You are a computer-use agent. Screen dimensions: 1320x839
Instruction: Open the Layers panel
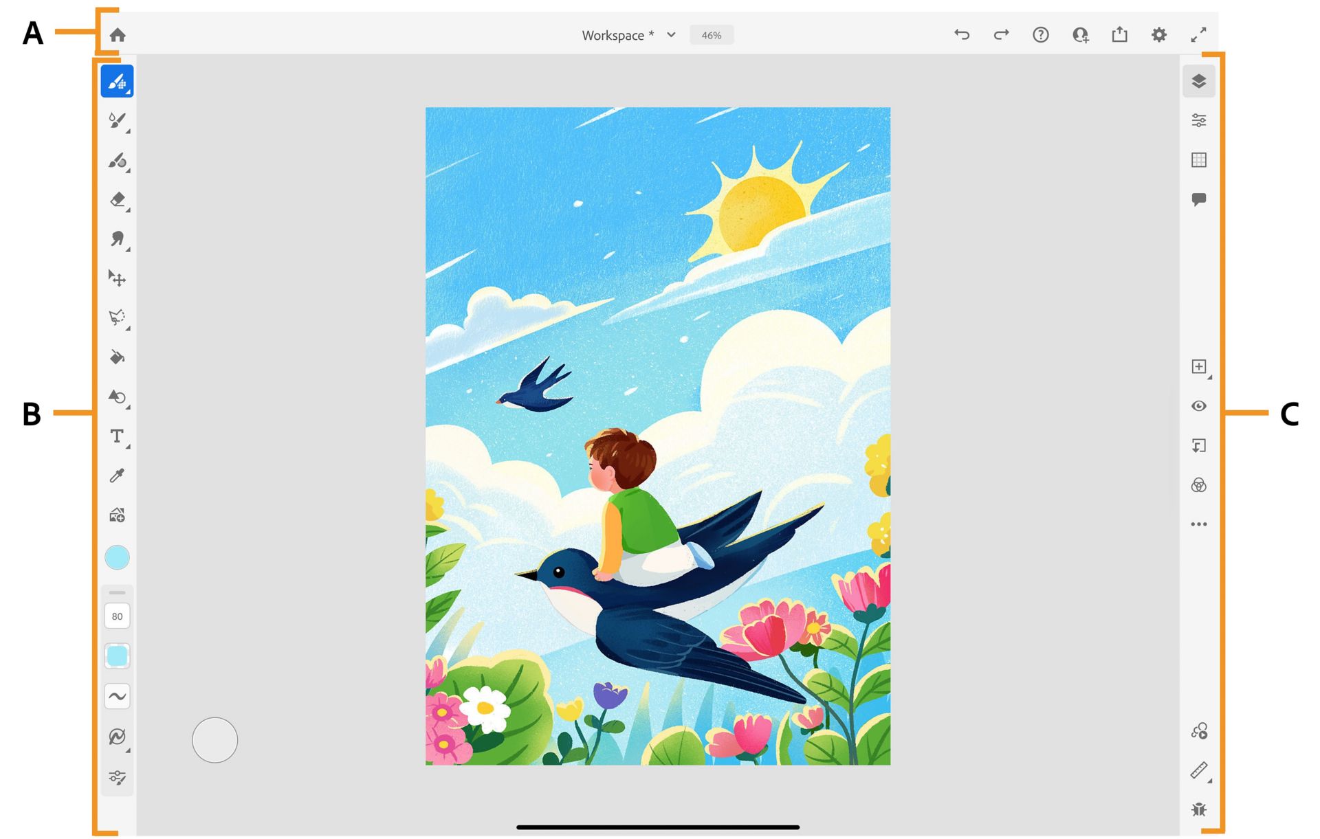tap(1199, 80)
